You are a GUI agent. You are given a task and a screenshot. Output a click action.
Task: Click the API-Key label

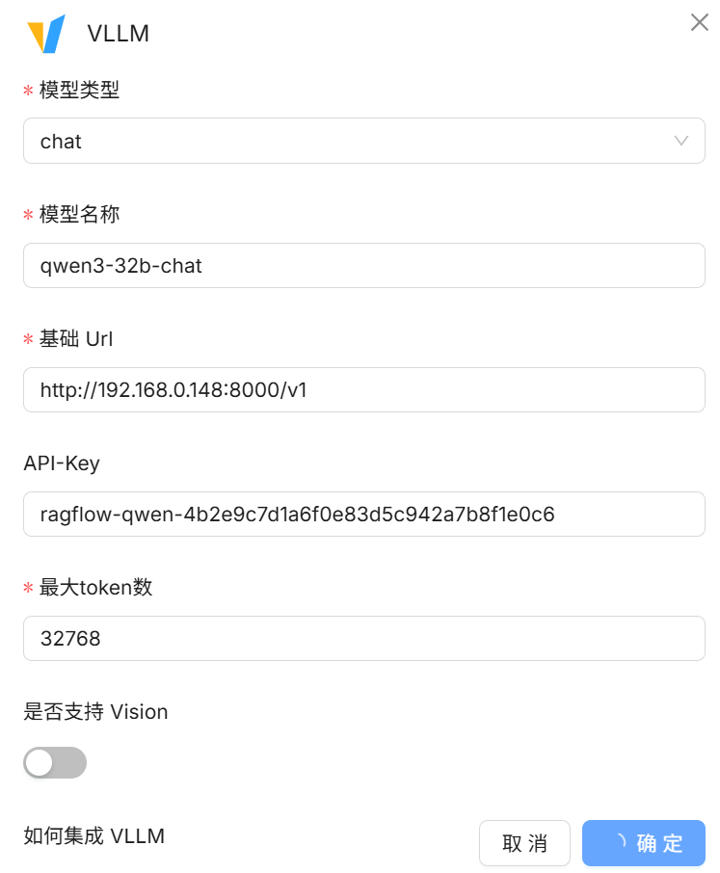[x=62, y=463]
